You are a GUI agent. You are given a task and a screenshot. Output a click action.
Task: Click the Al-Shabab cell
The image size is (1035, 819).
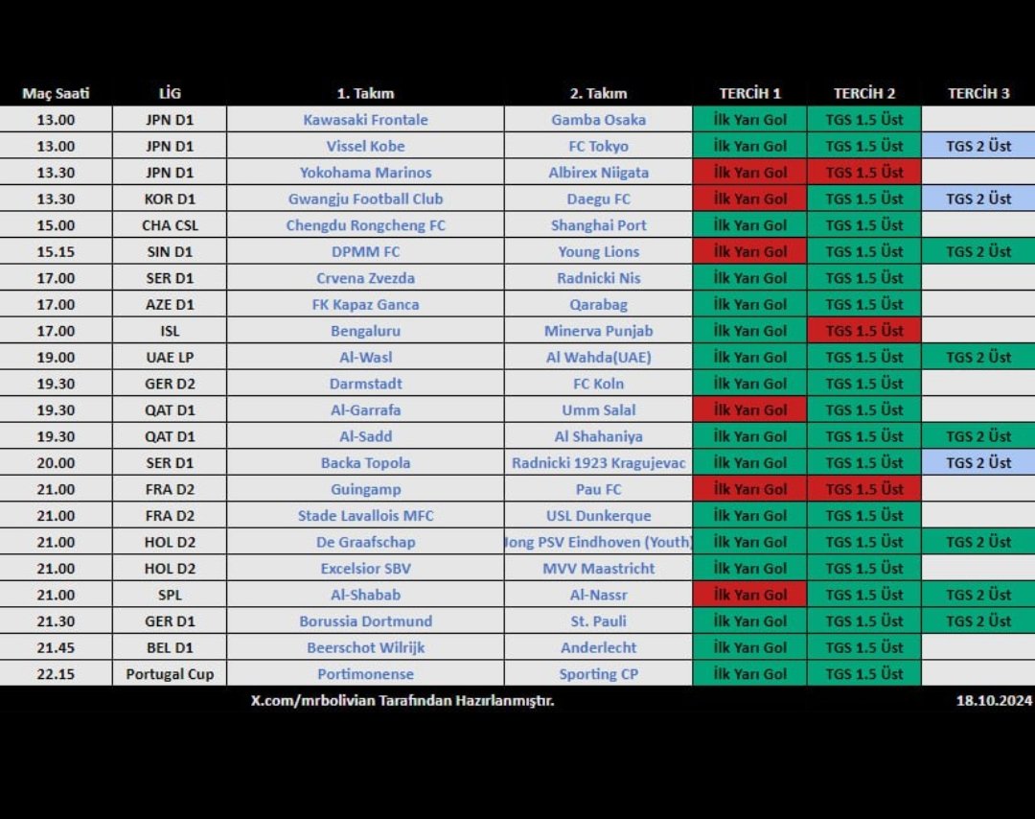pyautogui.click(x=365, y=596)
